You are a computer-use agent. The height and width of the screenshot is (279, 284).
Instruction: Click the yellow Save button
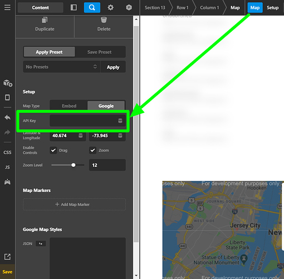[x=7, y=272]
